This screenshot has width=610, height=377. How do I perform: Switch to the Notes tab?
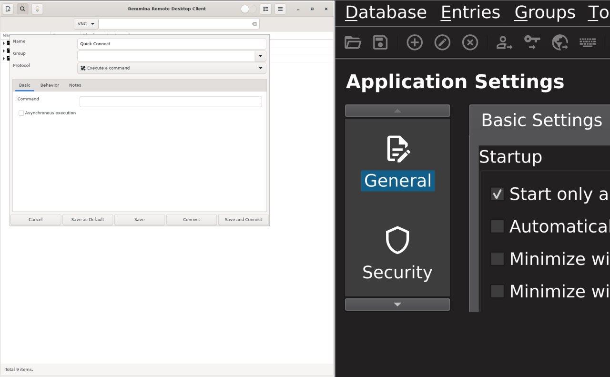(75, 85)
